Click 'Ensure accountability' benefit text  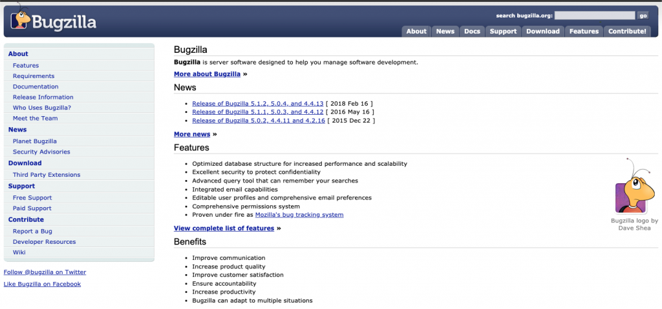click(x=224, y=284)
